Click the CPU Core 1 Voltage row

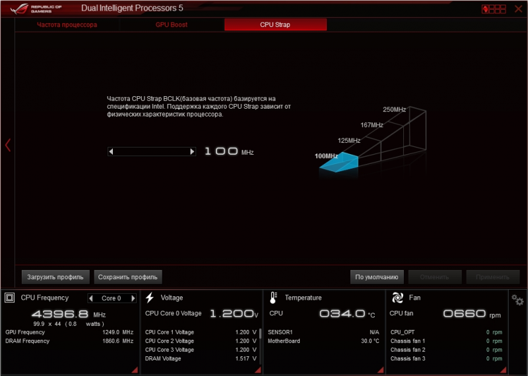tap(201, 333)
